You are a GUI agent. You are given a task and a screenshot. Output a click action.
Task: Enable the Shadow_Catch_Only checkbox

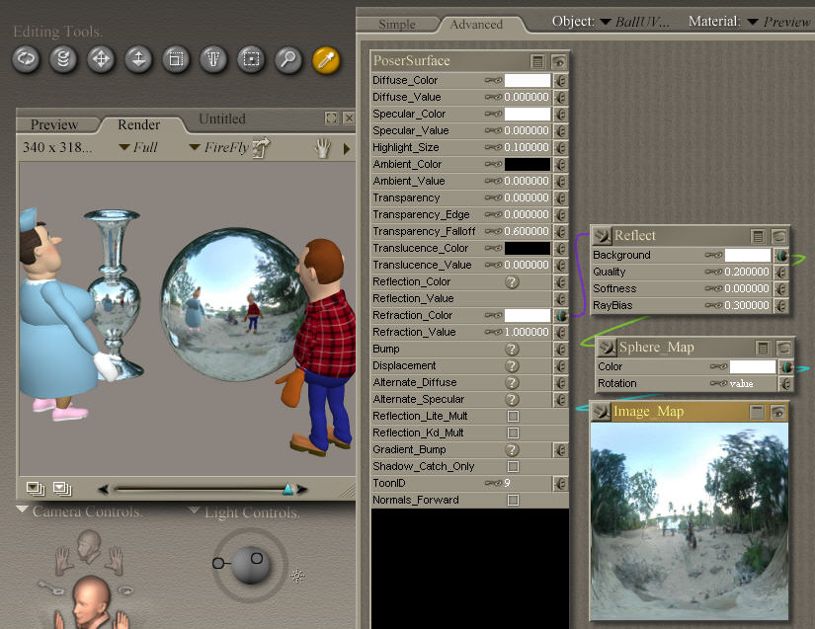[x=513, y=466]
